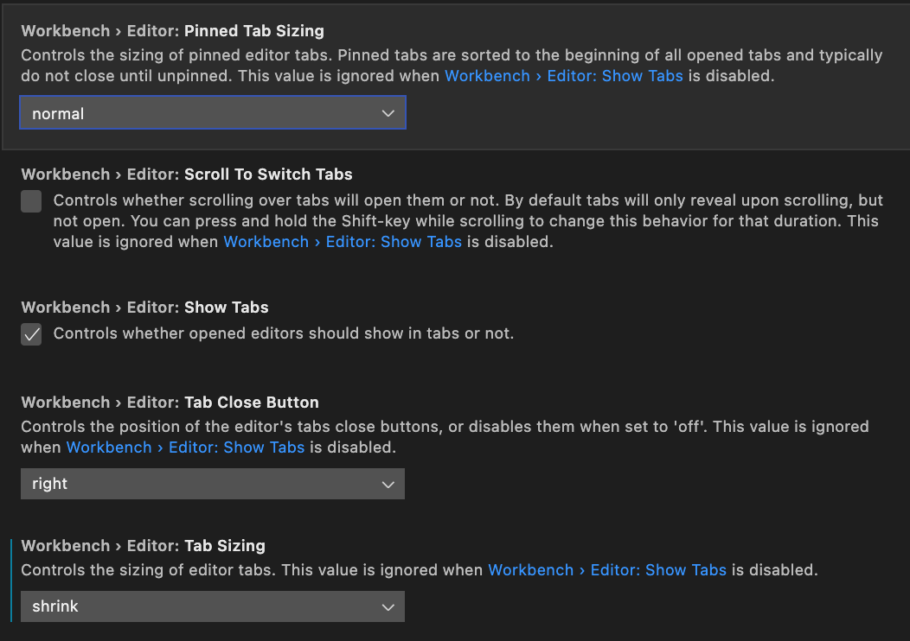Click the Tab Close Button setting title
Screen dimensions: 910x641
(170, 403)
